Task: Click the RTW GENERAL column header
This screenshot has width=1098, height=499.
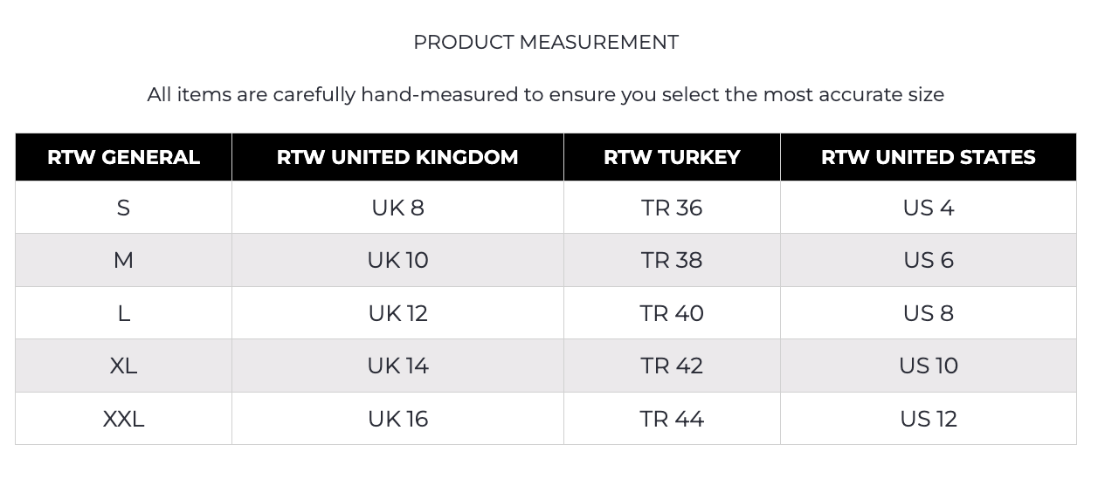Action: (123, 157)
